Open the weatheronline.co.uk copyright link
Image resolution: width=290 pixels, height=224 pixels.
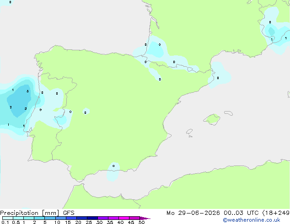[x=252, y=220]
